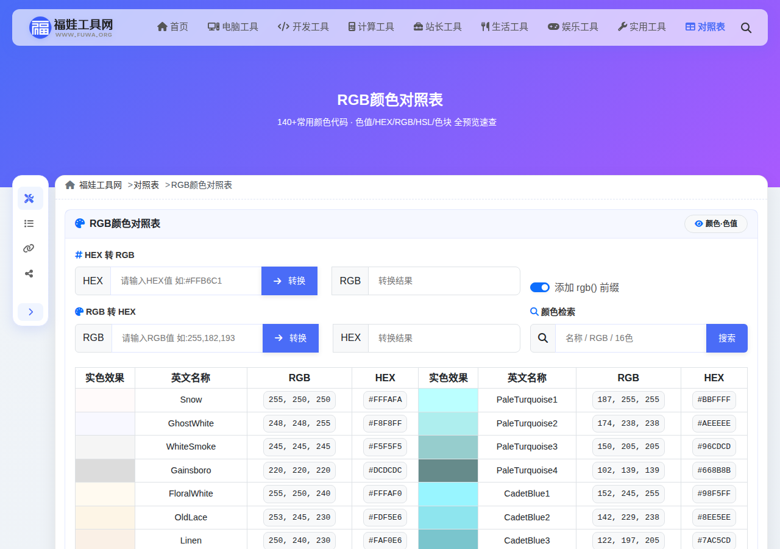
Task: Click the search magnifier icon in navbar
Action: point(746,27)
